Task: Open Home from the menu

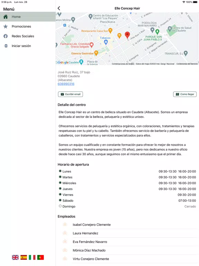Action: pos(28,17)
